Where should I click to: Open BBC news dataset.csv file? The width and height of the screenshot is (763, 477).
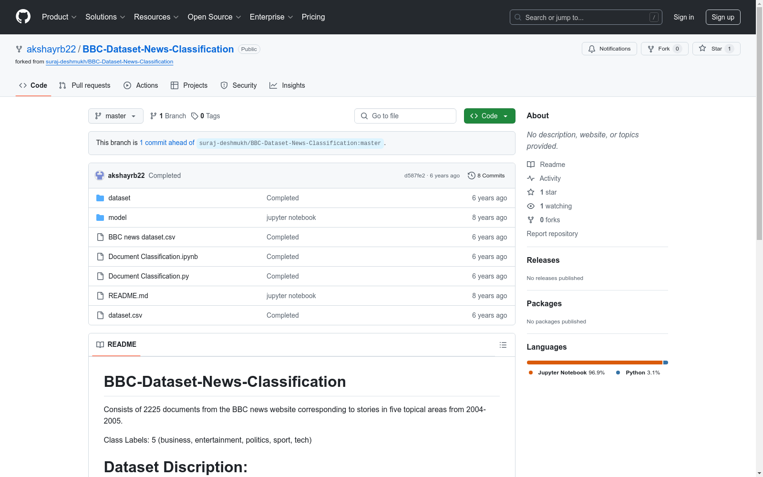click(x=142, y=237)
